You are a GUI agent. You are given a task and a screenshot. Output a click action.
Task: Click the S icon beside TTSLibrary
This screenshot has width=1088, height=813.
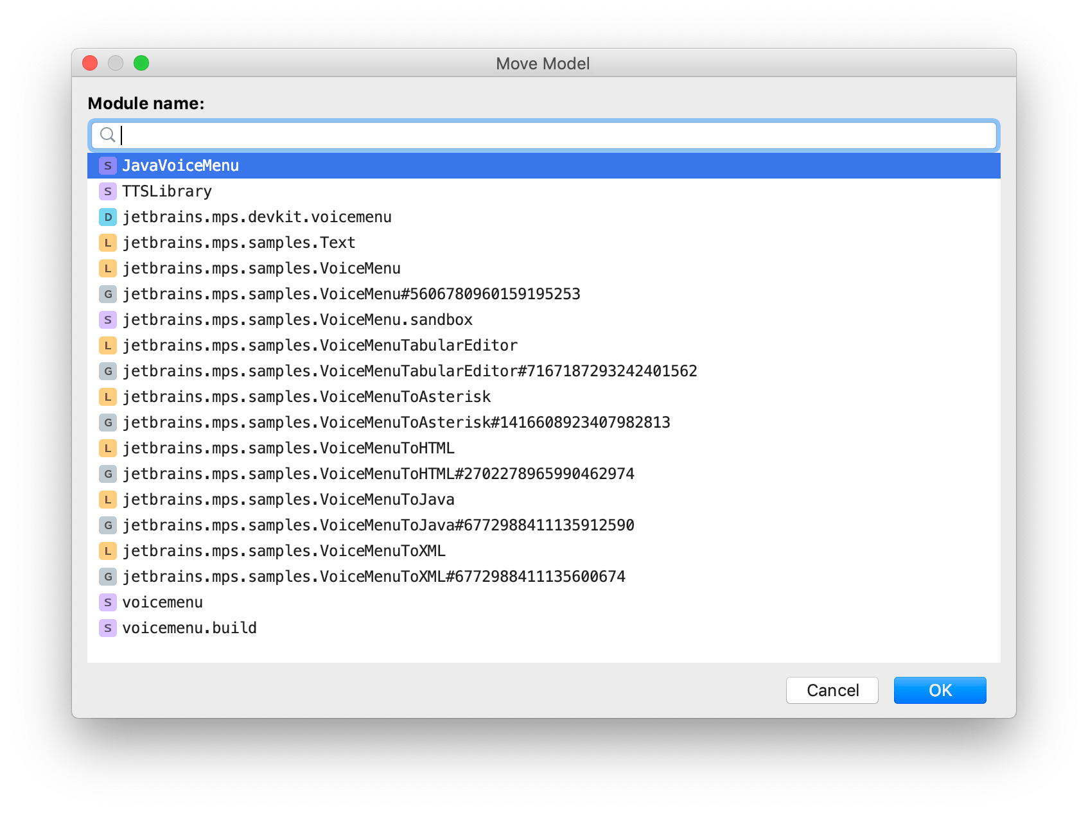(107, 191)
